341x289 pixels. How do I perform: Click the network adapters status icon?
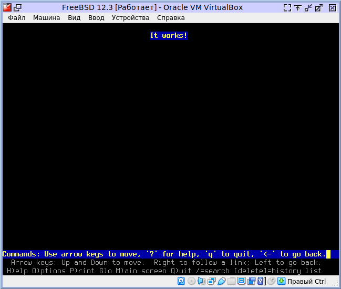[211, 281]
